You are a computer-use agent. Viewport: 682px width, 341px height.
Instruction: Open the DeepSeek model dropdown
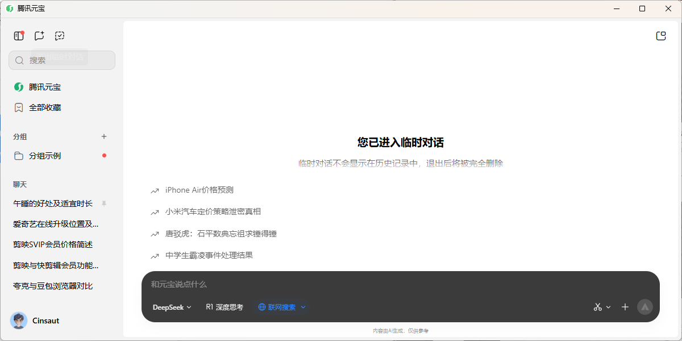point(172,307)
